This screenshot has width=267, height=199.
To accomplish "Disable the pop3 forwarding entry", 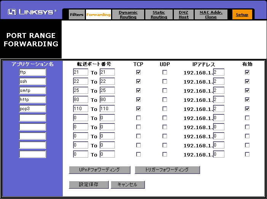I will pos(247,109).
